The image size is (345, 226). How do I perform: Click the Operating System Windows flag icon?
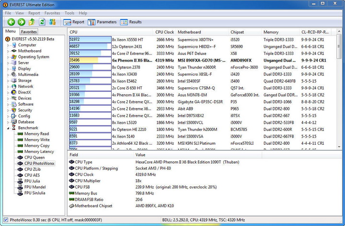pos(14,57)
